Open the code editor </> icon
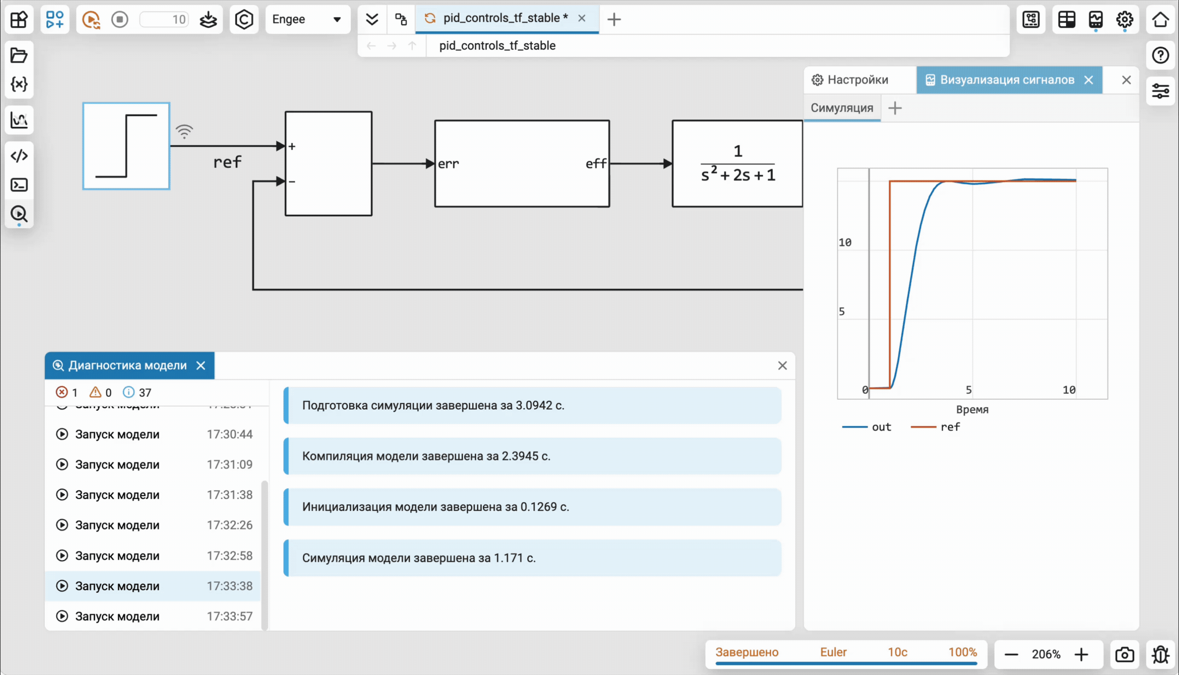This screenshot has width=1179, height=675. click(x=19, y=156)
